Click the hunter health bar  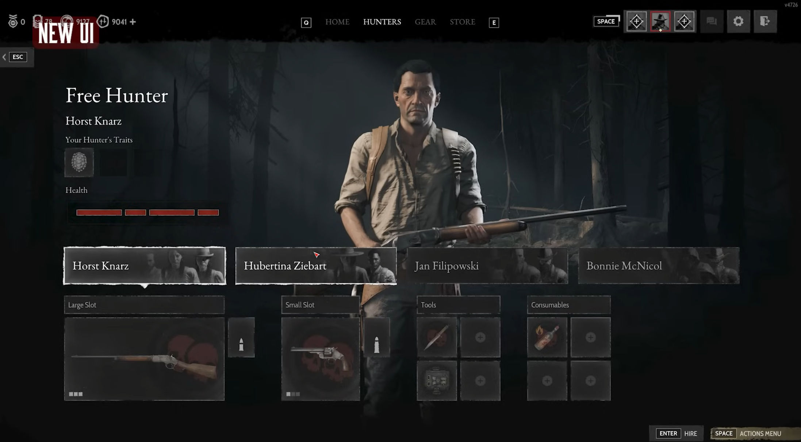pos(147,213)
